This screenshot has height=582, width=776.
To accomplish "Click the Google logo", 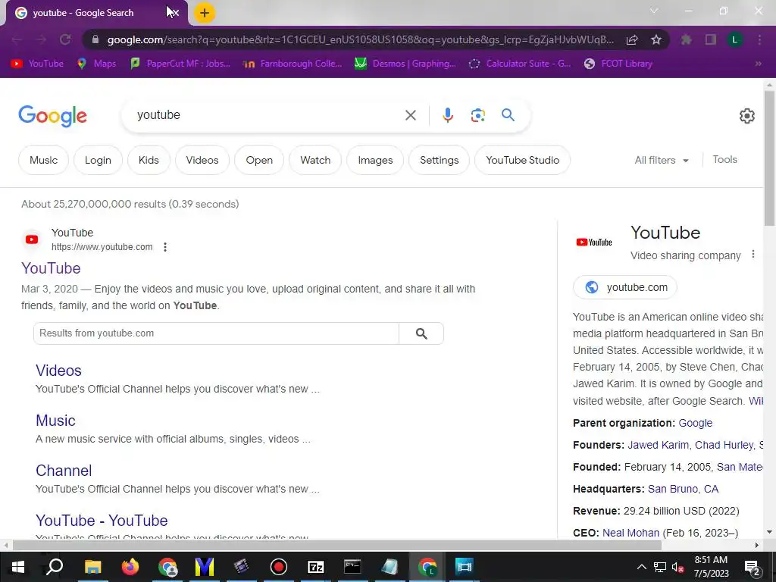I will 52,116.
